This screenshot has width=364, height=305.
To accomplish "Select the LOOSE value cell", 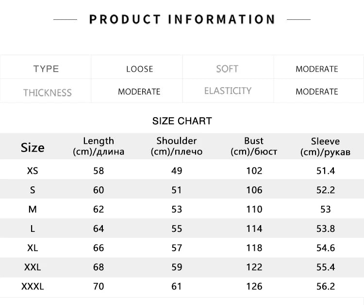I will click(x=139, y=69).
